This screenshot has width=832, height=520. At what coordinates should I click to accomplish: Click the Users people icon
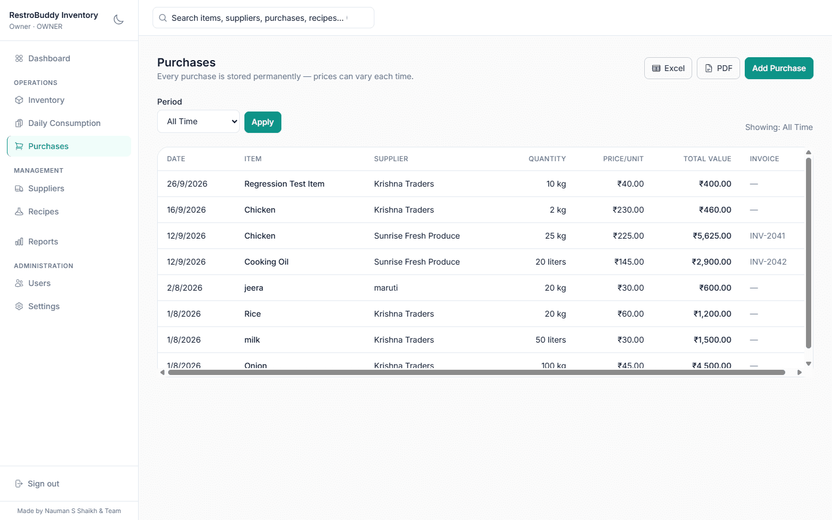19,283
